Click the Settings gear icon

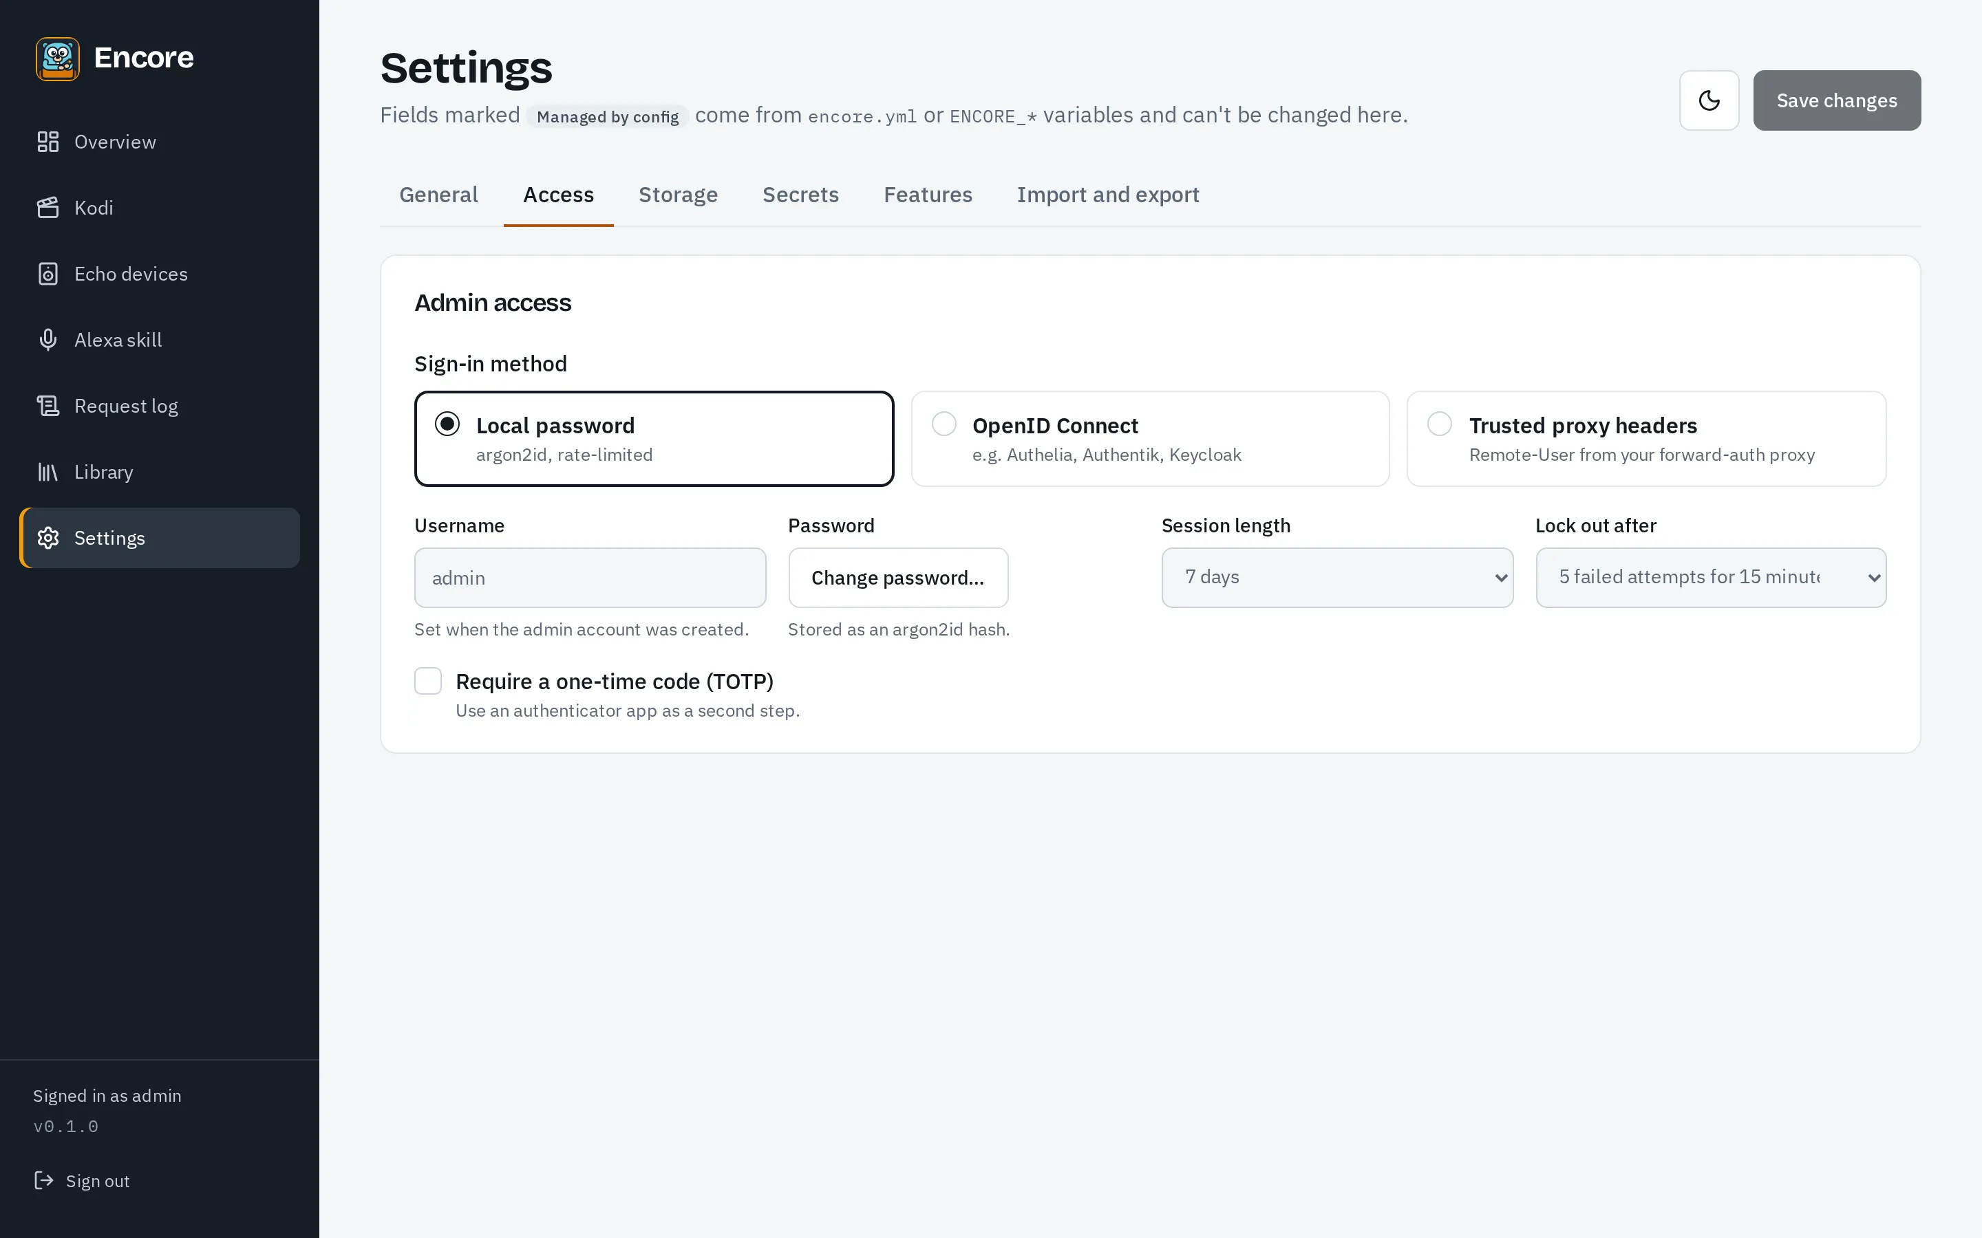48,538
